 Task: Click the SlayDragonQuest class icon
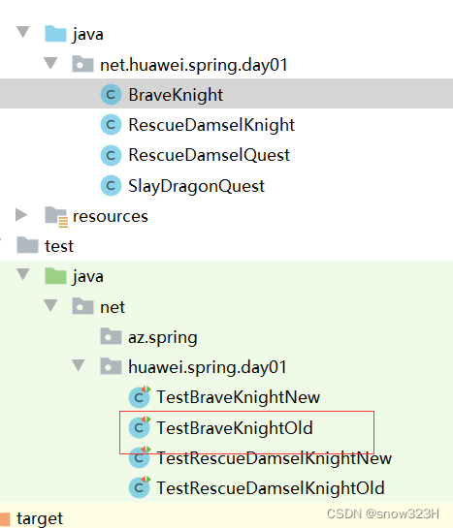coord(111,186)
